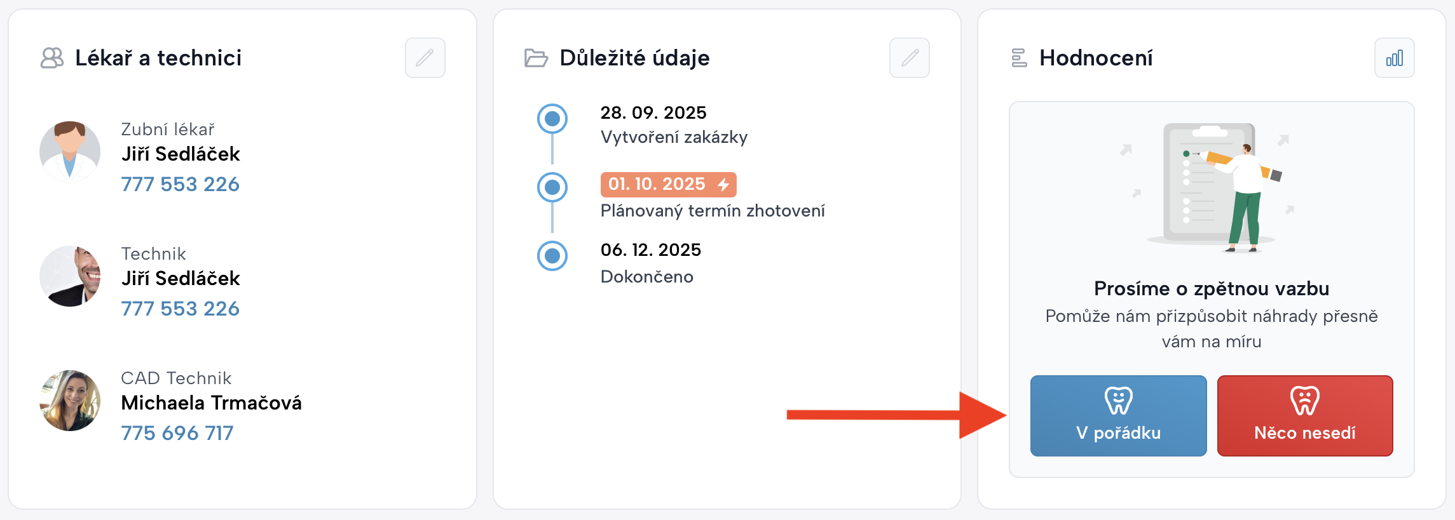Click the sad tooth icon

[x=1304, y=401]
